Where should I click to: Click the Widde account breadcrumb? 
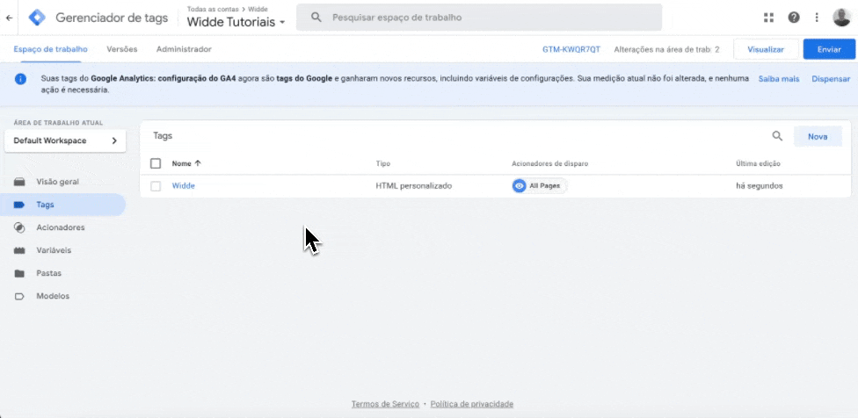[x=258, y=10]
